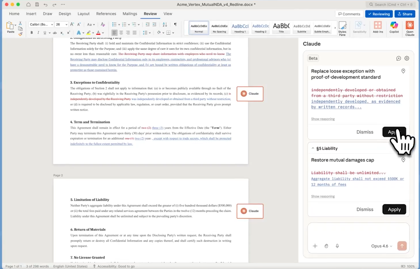Sort the selected text A to Z
Image resolution: width=420 pixels, height=269 pixels.
pos(165,25)
